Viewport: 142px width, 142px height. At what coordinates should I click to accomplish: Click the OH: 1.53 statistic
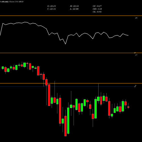tap(97, 9)
